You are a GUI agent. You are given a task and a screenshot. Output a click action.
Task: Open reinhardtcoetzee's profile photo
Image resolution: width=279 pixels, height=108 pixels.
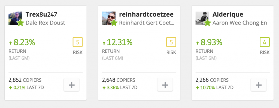108,18
